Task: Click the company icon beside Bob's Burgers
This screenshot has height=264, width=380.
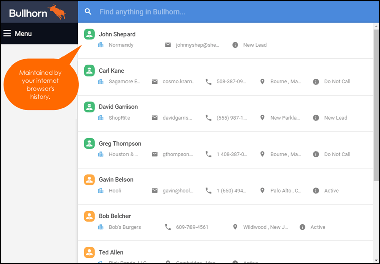Action: click(x=101, y=227)
